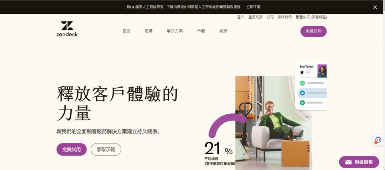Click the VIP star icon

coord(302,72)
